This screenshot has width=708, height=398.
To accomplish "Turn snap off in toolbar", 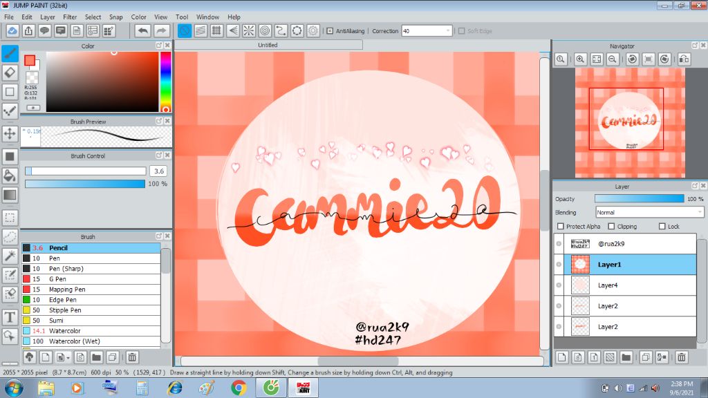I will coord(185,30).
